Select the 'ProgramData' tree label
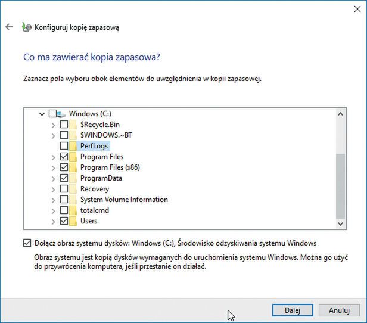 (101, 178)
